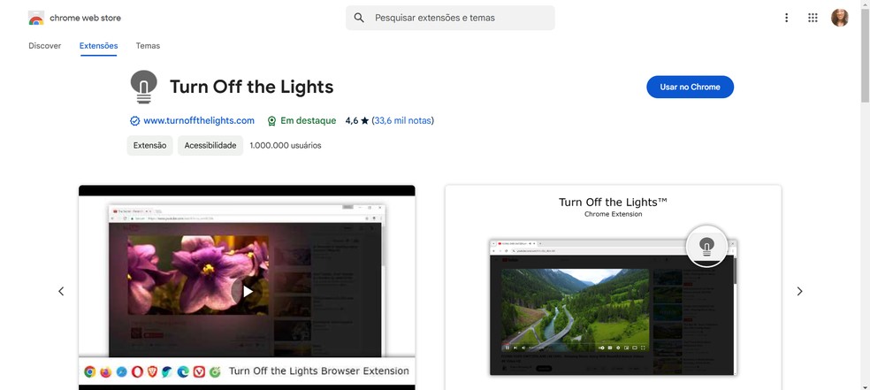This screenshot has width=870, height=390.
Task: Click the Em destaque badge
Action: click(x=301, y=120)
